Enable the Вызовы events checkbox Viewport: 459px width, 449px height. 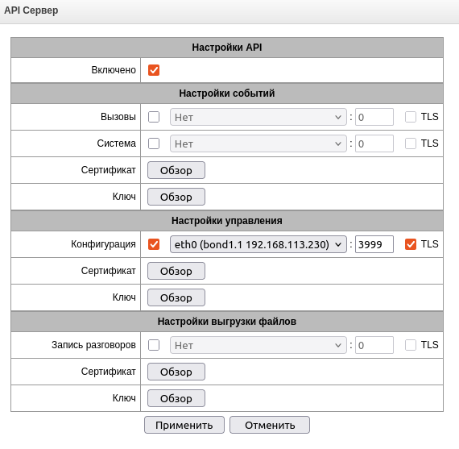click(x=154, y=117)
